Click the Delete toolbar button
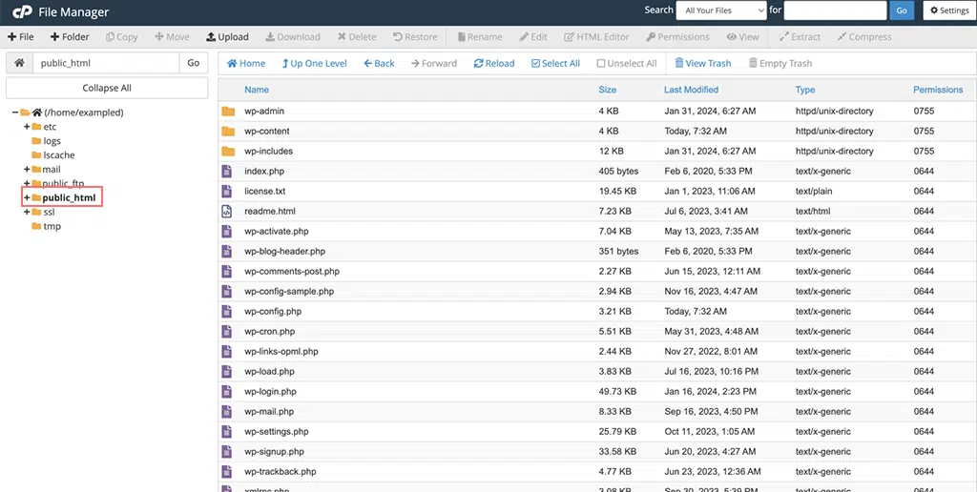 (357, 37)
